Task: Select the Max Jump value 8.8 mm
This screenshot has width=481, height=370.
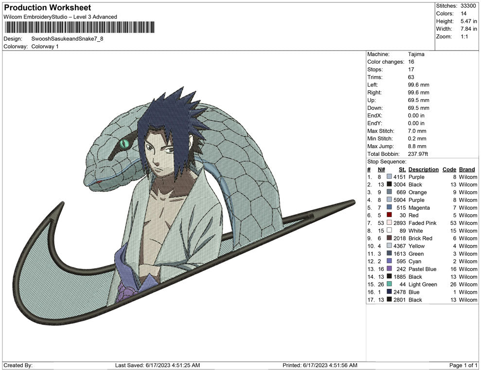Action: coord(417,146)
